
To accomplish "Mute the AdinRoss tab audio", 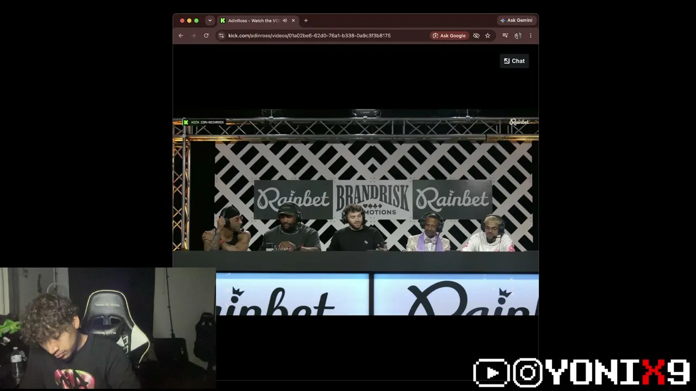I will tap(284, 21).
